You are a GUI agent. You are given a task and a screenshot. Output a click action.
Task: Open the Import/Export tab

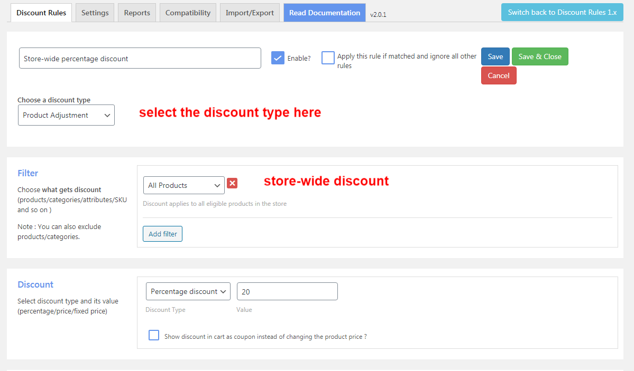(x=250, y=12)
